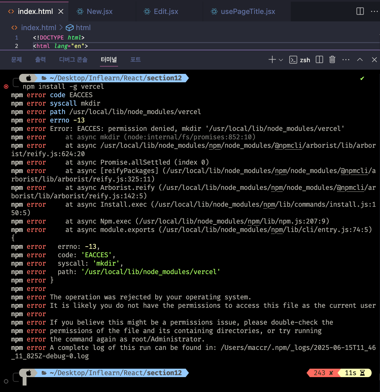380x392 pixels.
Task: Open the npm.js:207:9 stack trace path
Action: tap(232, 221)
